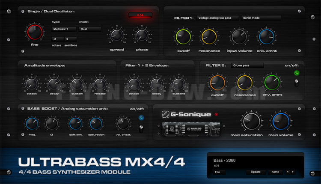
Task: Click the oscillator spread knob
Action: (116, 35)
